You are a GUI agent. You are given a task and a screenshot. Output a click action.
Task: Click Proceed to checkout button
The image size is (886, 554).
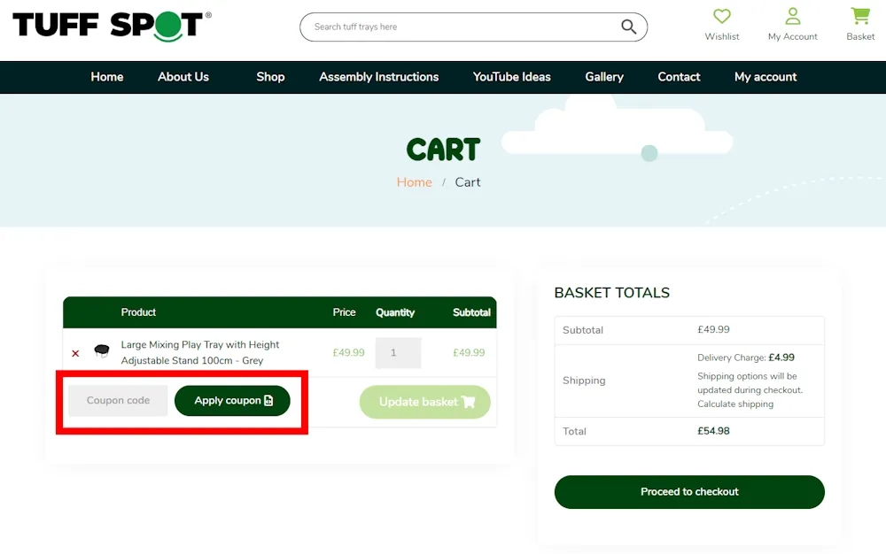click(x=689, y=492)
